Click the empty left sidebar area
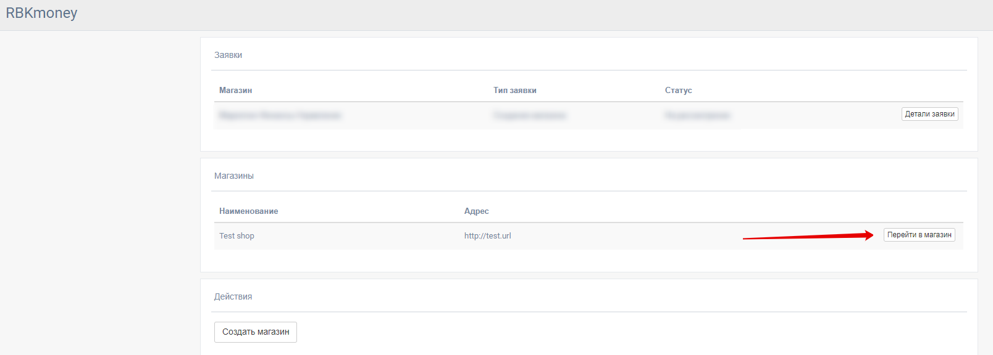Image resolution: width=993 pixels, height=355 pixels. point(99,185)
